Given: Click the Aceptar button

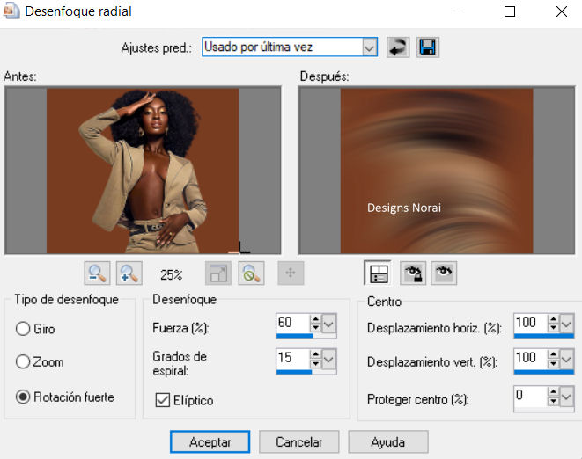Looking at the screenshot, I should (x=210, y=442).
